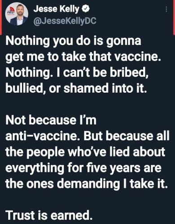Click the words 'But because all'

[127, 136]
